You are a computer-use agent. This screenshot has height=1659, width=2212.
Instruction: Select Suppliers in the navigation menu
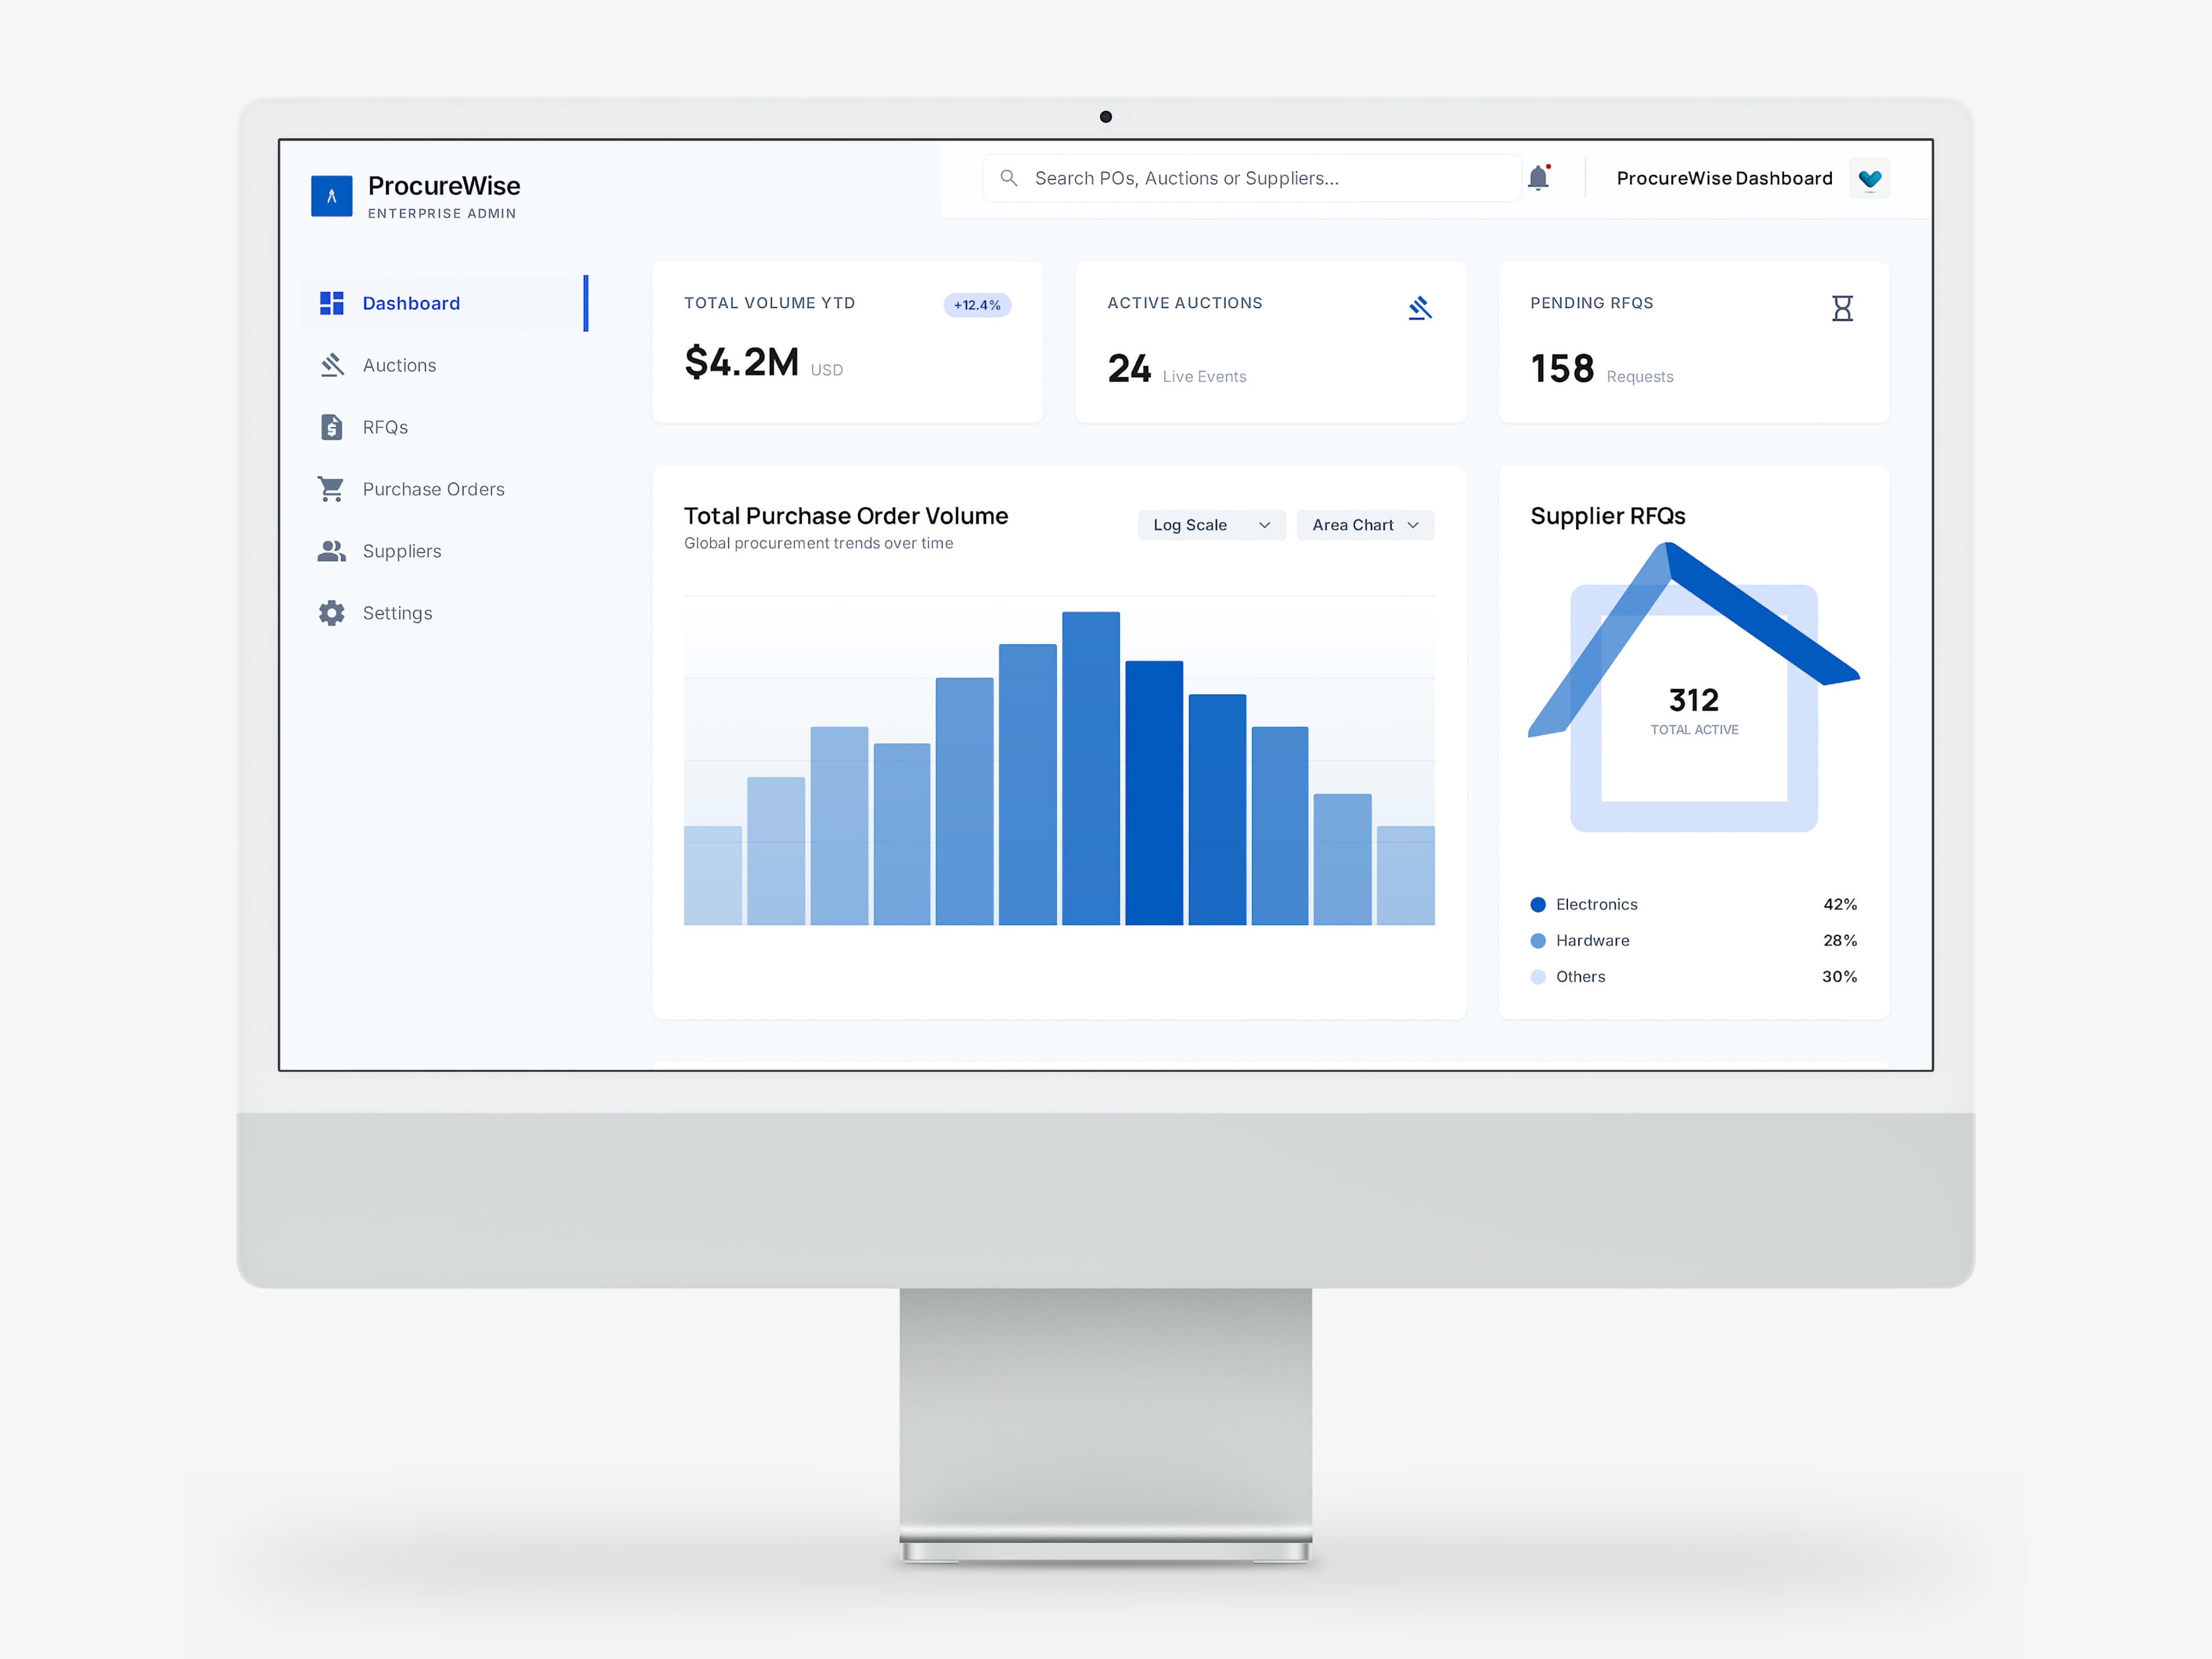click(x=402, y=551)
